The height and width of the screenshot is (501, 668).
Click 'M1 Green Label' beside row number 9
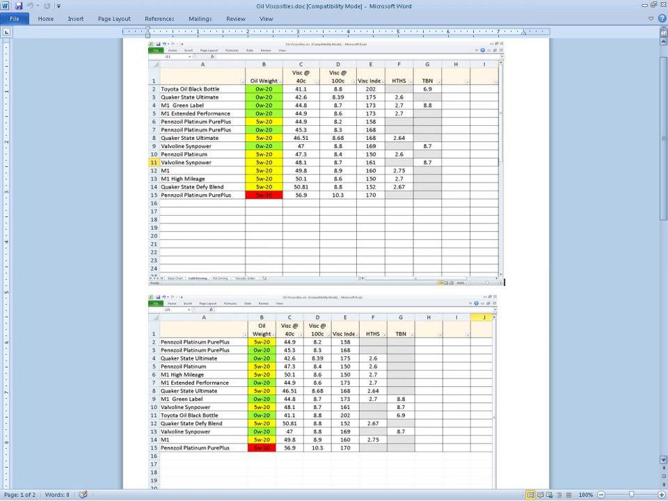[x=182, y=399]
